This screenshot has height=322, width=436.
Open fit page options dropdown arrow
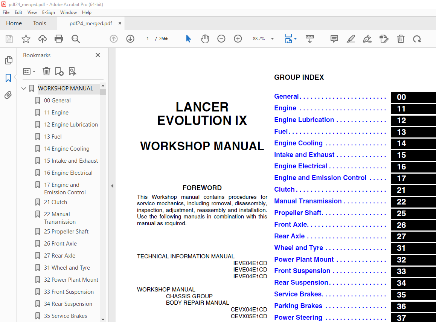coord(295,39)
